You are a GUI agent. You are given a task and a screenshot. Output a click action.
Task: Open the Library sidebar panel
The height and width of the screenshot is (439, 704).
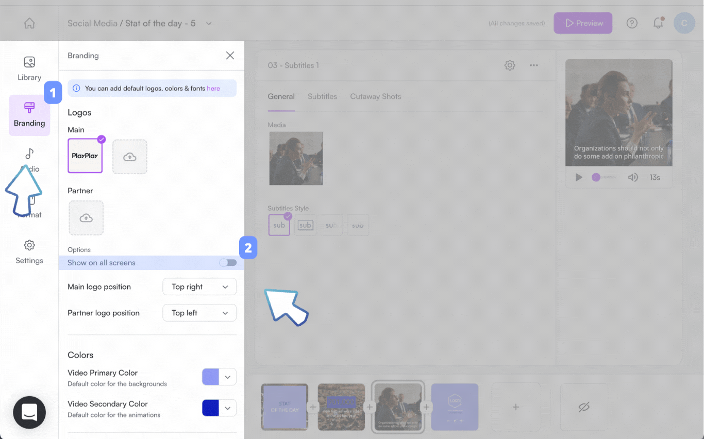(29, 69)
